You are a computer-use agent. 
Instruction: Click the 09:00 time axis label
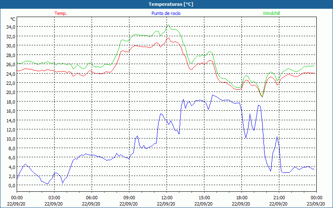click(x=129, y=198)
